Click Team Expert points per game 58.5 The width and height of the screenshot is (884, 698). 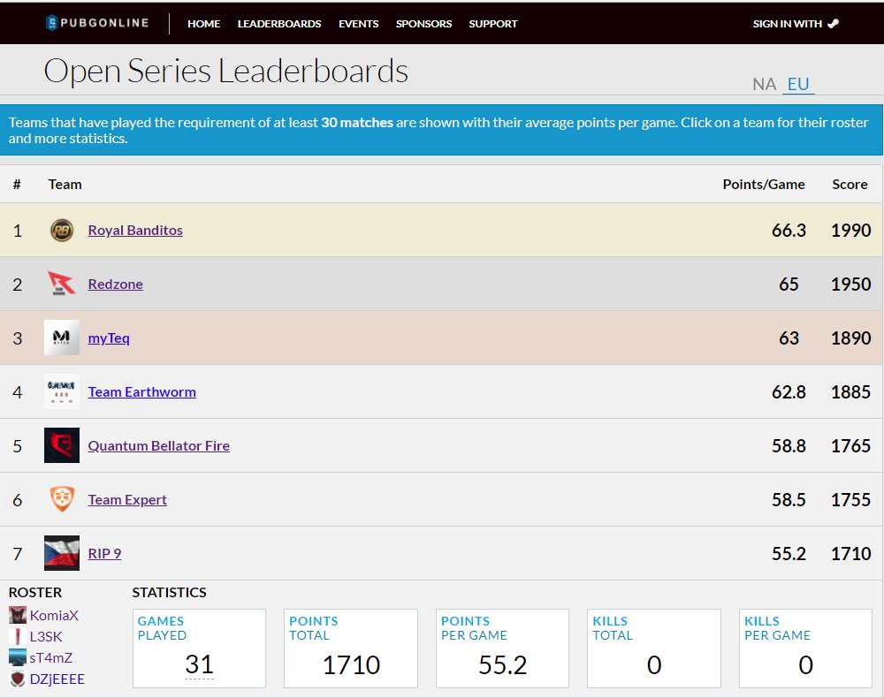tap(789, 500)
